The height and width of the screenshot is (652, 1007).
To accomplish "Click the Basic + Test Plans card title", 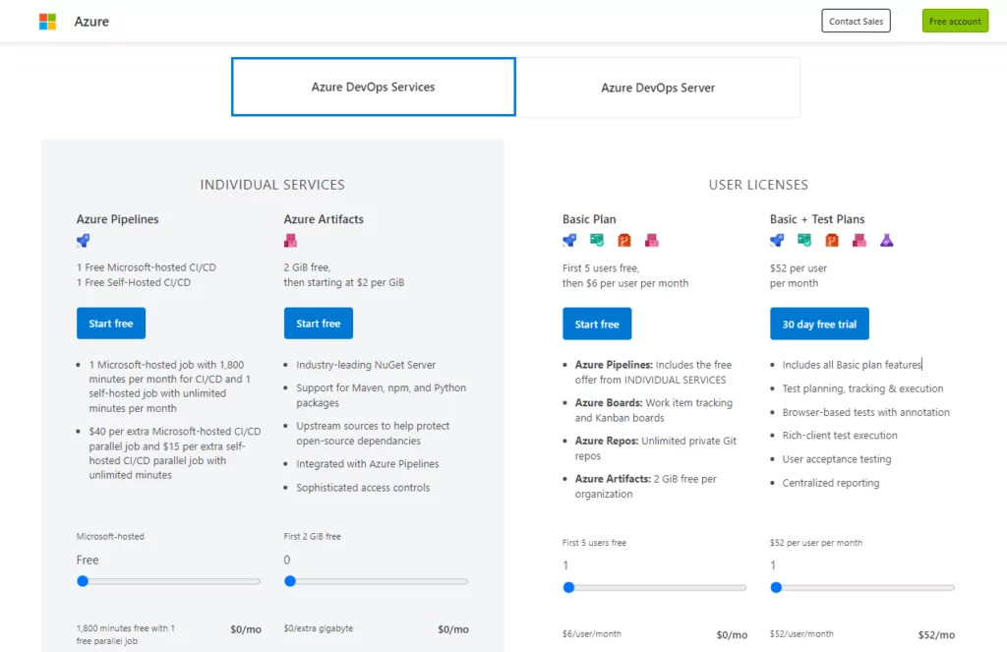I will [817, 219].
